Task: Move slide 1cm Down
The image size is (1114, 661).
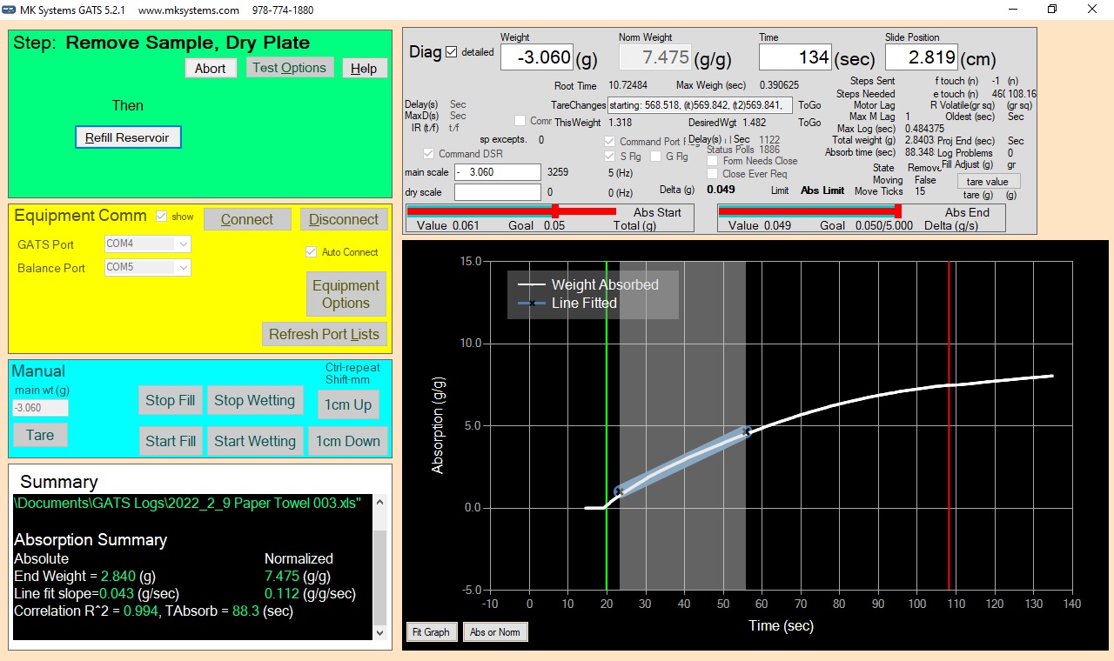Action: [347, 441]
